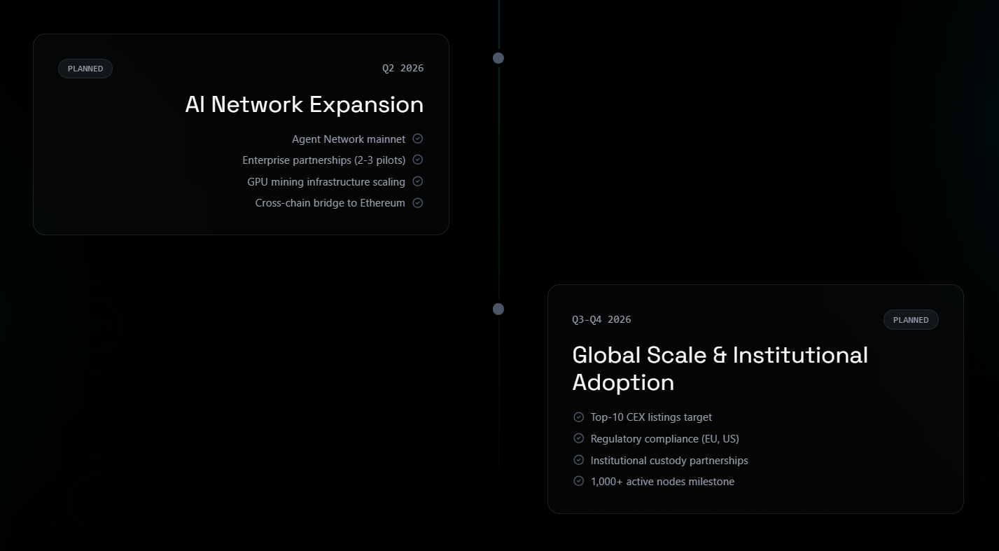Click check icon beside 1,000+ active nodes milestone
The height and width of the screenshot is (551, 999).
578,481
